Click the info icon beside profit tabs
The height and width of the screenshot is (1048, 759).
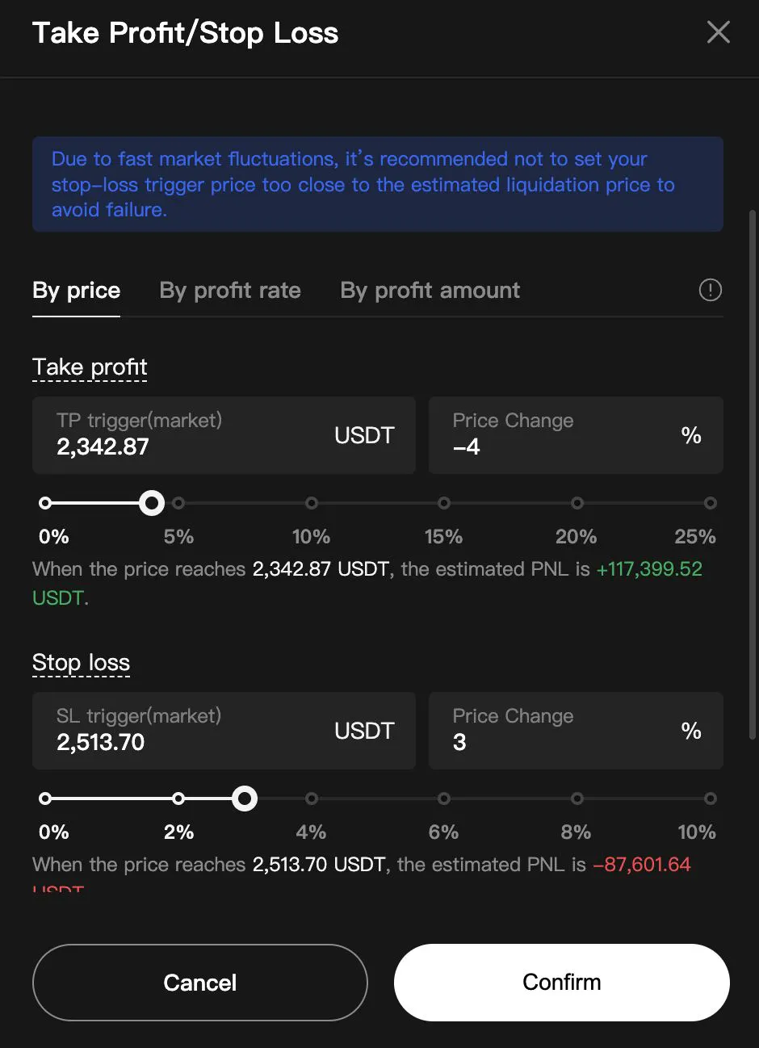(x=710, y=290)
